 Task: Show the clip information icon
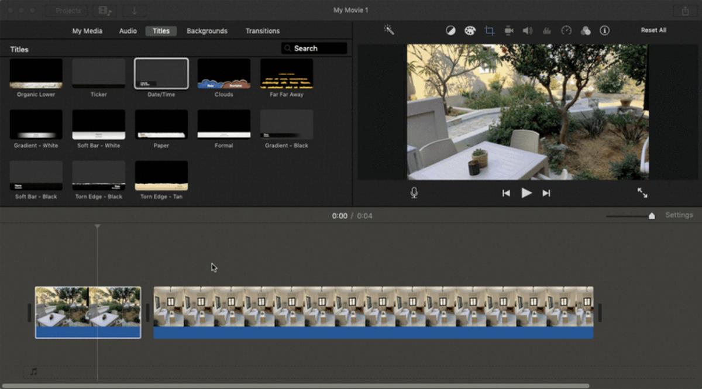(x=605, y=31)
